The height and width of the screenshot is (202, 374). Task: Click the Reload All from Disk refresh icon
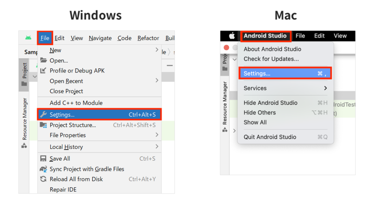[43, 179]
